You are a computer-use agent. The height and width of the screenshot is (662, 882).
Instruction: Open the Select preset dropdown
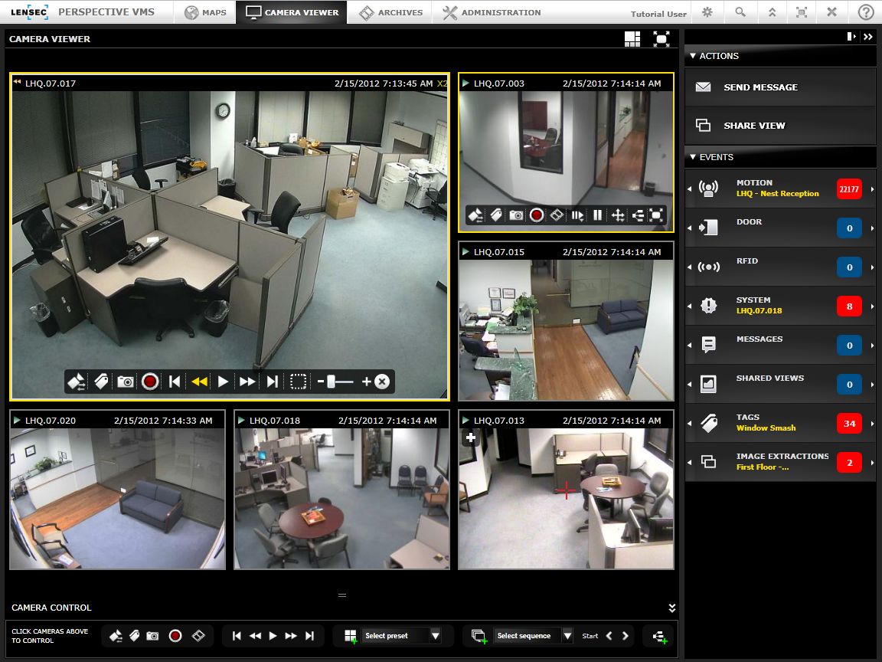click(x=435, y=636)
